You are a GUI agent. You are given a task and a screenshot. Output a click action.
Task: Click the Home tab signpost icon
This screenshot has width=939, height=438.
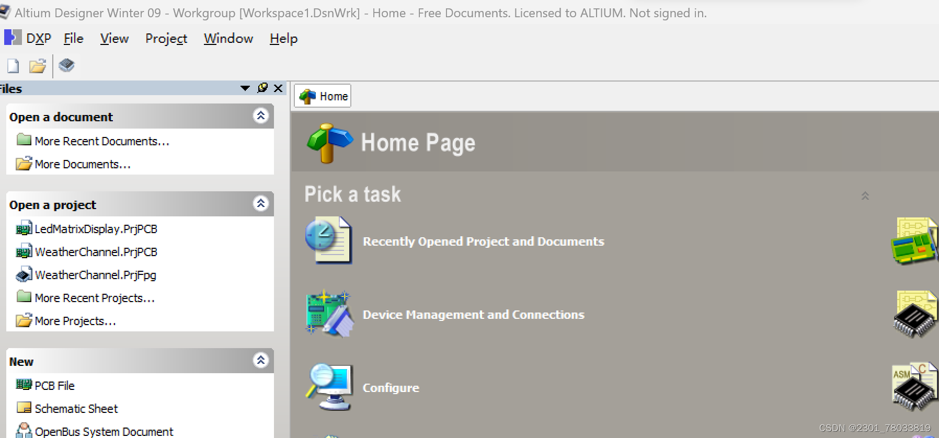tap(307, 96)
